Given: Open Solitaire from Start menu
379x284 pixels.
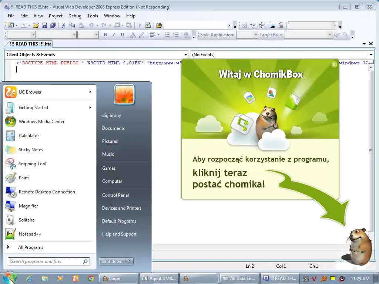Looking at the screenshot, I should 50,220.
